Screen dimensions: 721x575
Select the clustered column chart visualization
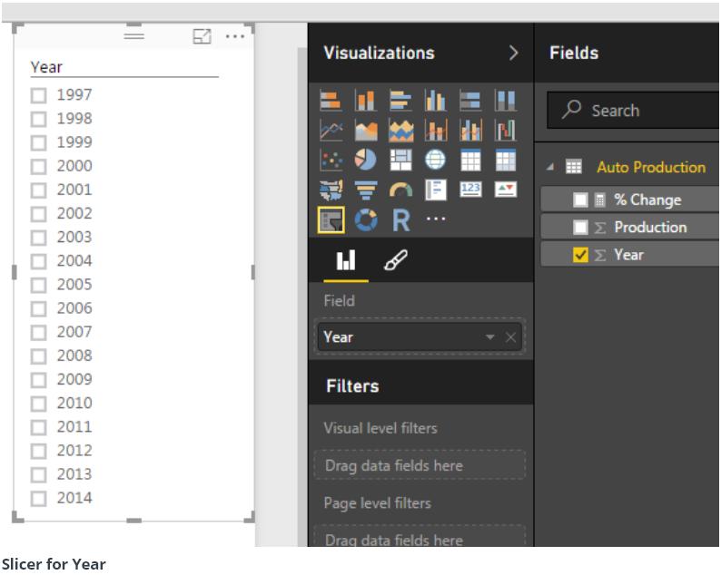point(436,101)
